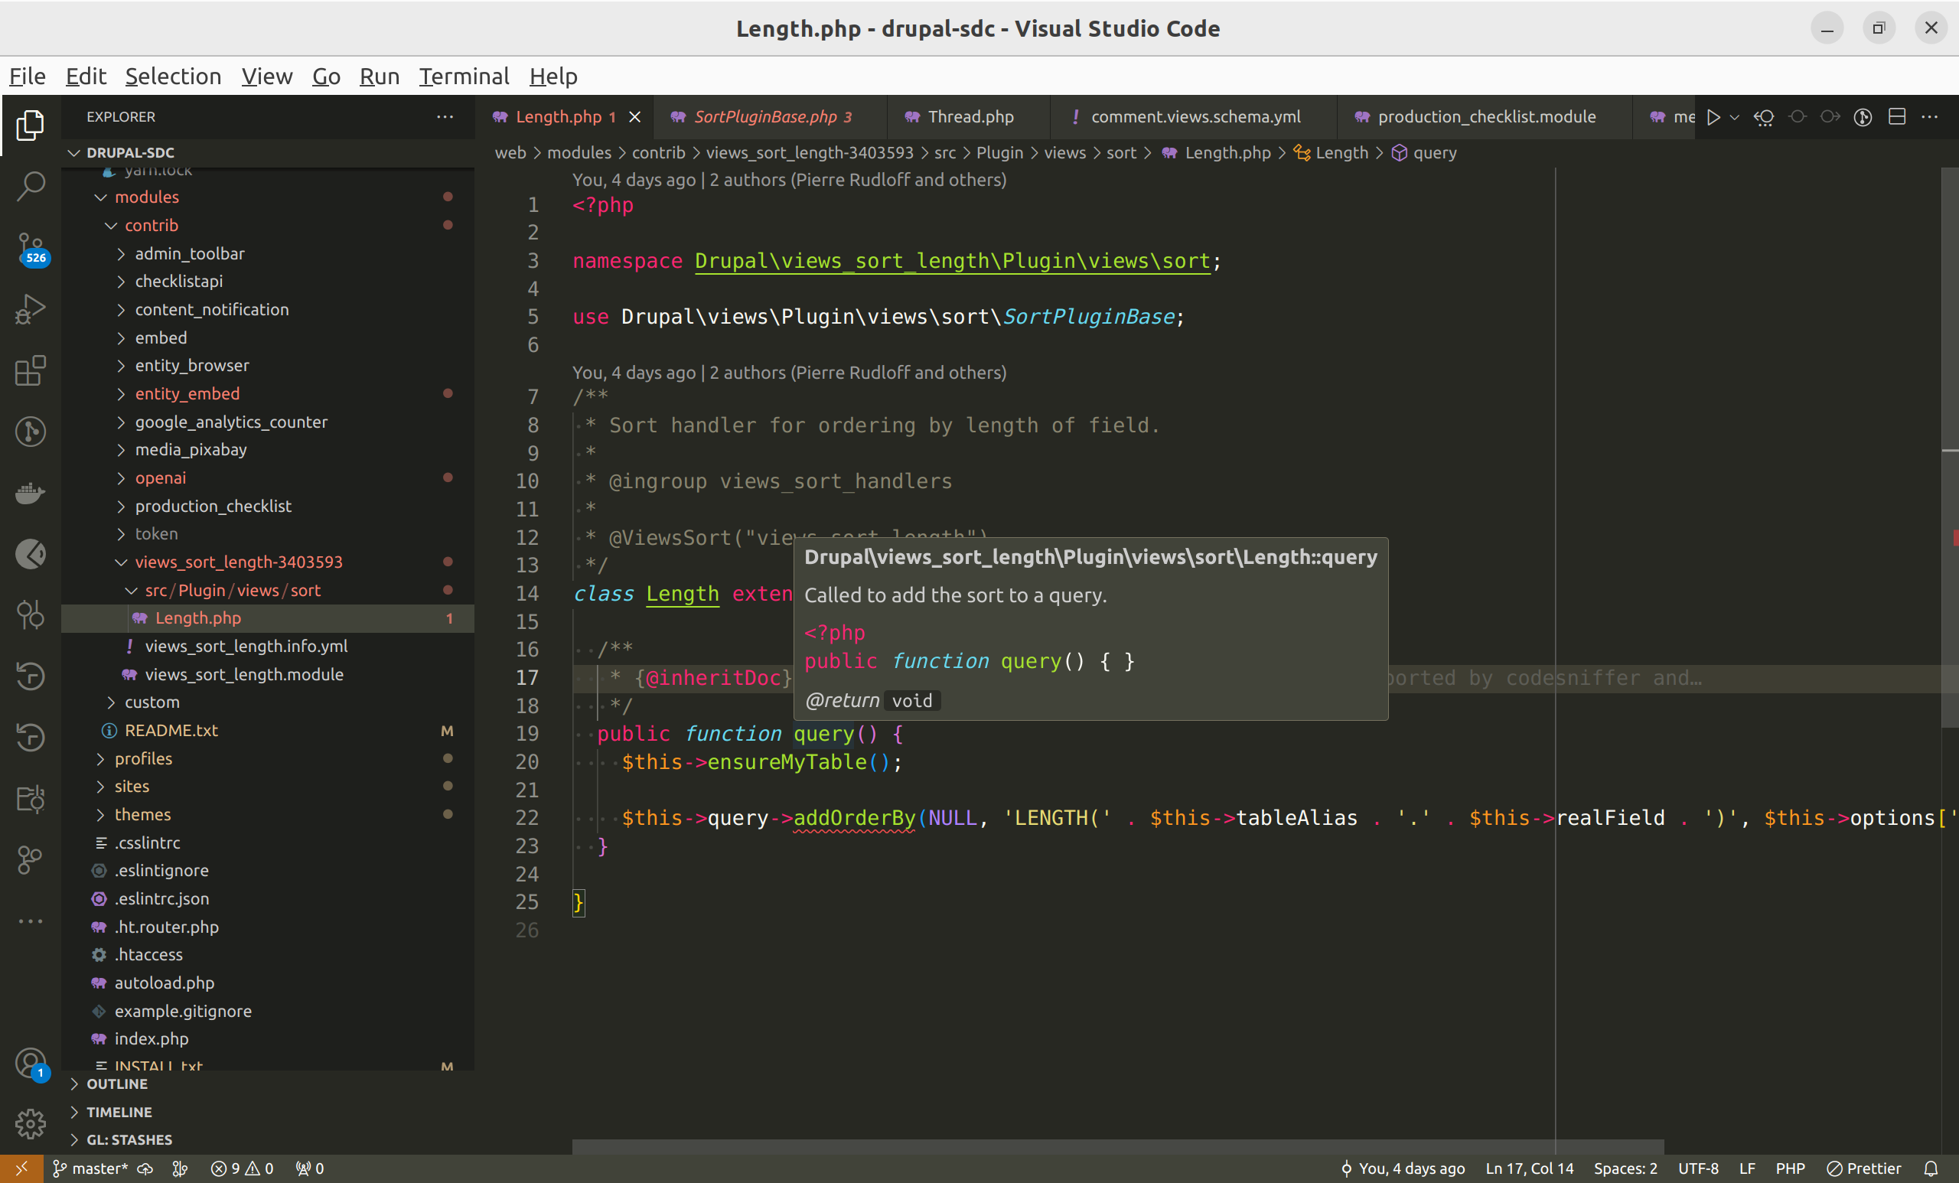The height and width of the screenshot is (1183, 1959).
Task: Toggle the errors and warnings problems panel
Action: click(x=242, y=1168)
